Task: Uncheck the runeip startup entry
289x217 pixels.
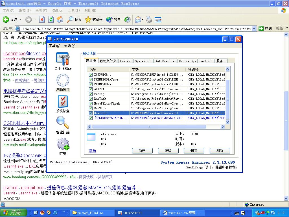Action: tap(91, 94)
